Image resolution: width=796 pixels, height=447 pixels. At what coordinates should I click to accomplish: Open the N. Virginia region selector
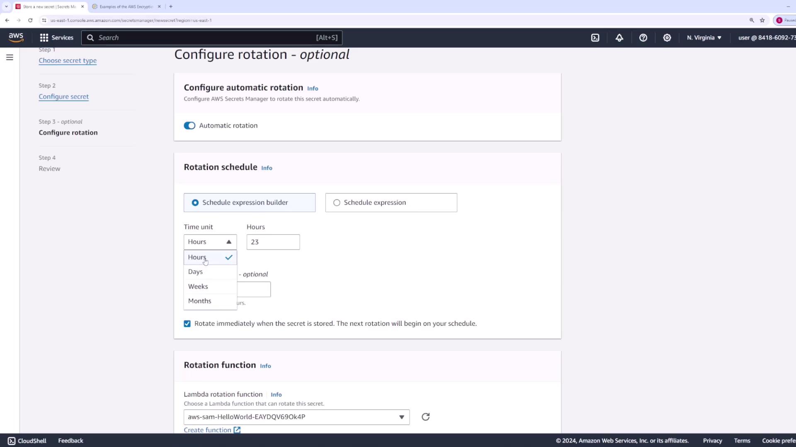tap(704, 38)
